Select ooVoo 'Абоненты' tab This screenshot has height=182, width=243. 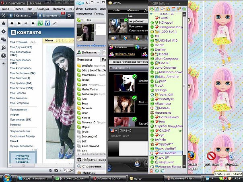(121, 47)
